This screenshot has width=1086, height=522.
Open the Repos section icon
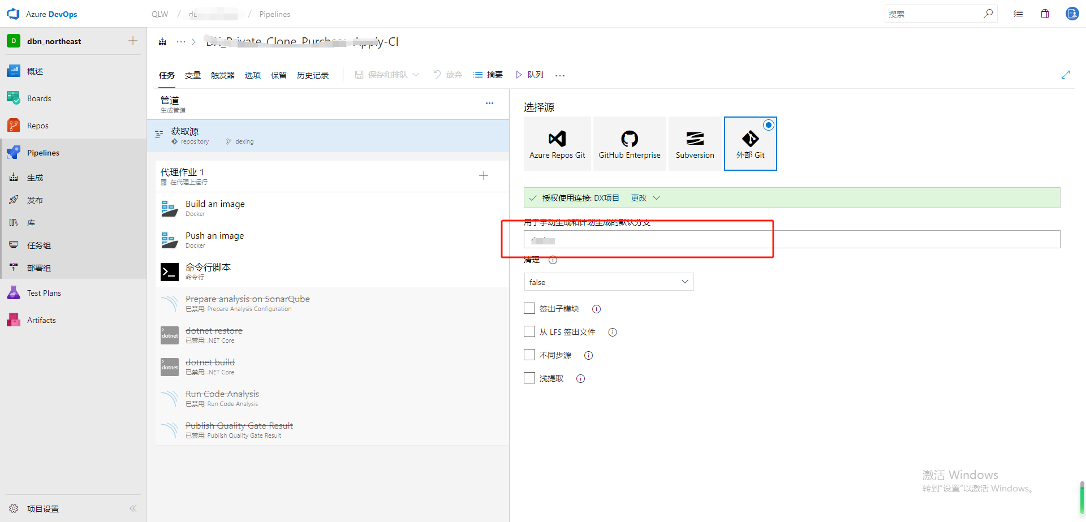tap(14, 125)
